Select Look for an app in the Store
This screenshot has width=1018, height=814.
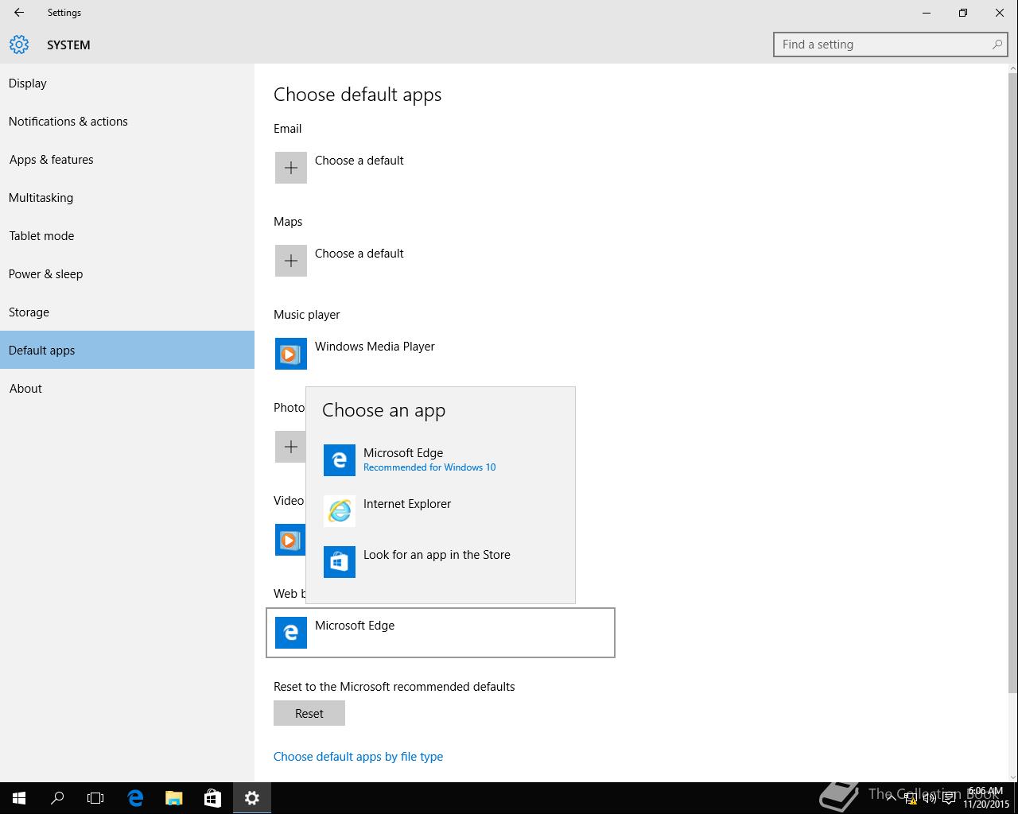pos(441,562)
